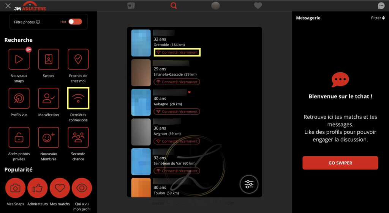The height and width of the screenshot is (213, 389).
Task: Select Proches de chez moi location icon
Action: click(x=78, y=59)
